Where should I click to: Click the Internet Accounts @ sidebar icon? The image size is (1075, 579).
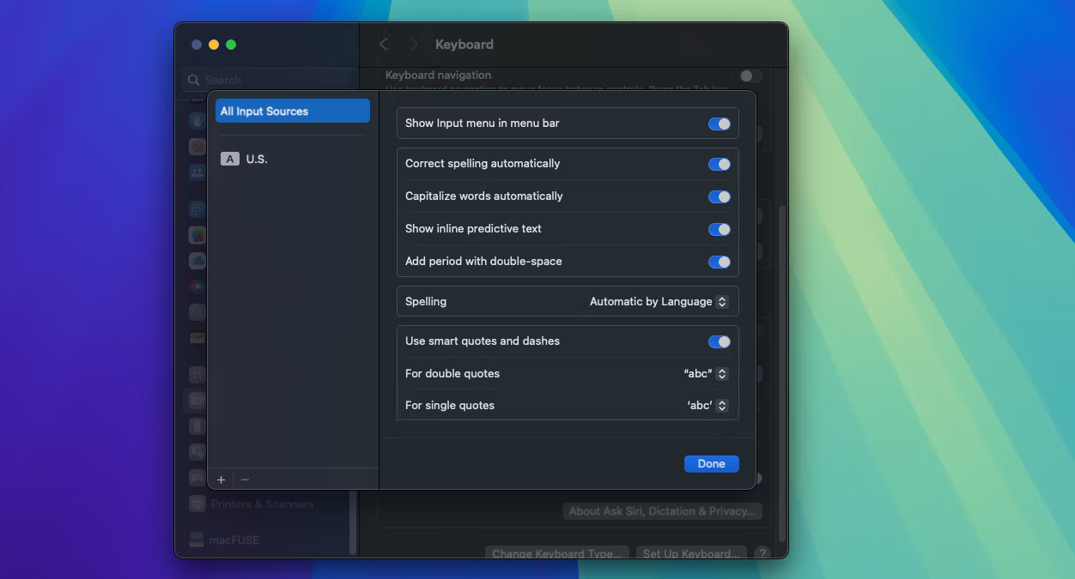(x=197, y=208)
